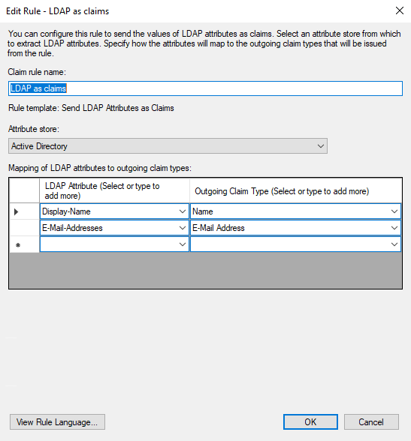Click the LDAP Attribute column header
The image size is (411, 441).
[x=114, y=190]
